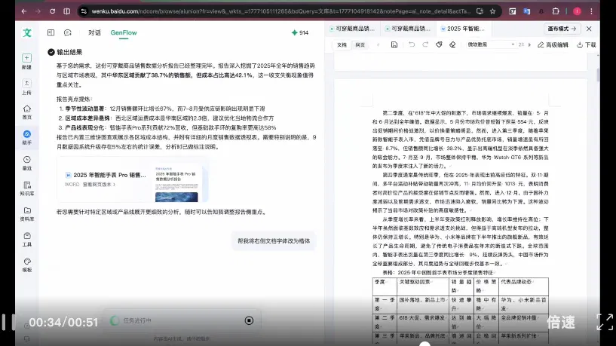Select the eraser clear-format icon
This screenshot has height=346, width=616.
[452, 44]
